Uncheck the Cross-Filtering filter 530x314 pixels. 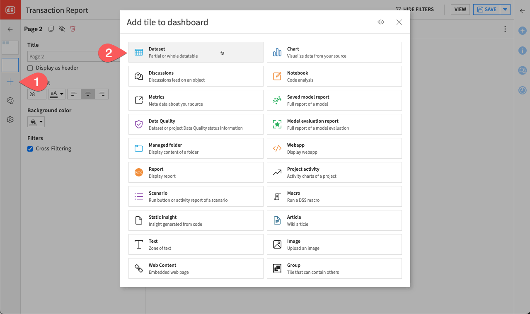(30, 148)
